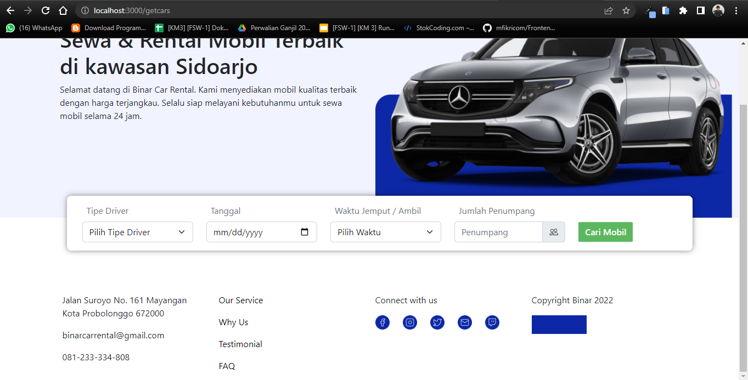Open the Testimonial footer link

click(240, 344)
